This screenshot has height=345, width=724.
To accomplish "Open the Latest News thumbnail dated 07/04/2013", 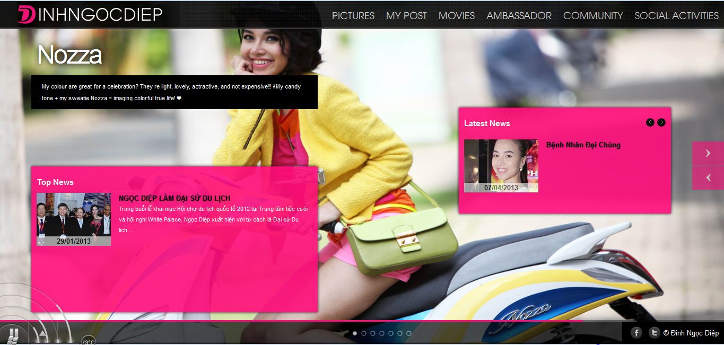I will (x=501, y=166).
